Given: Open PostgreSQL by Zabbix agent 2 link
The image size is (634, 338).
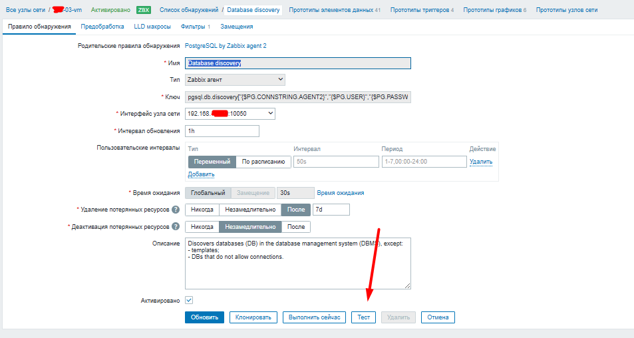Looking at the screenshot, I should tap(226, 46).
